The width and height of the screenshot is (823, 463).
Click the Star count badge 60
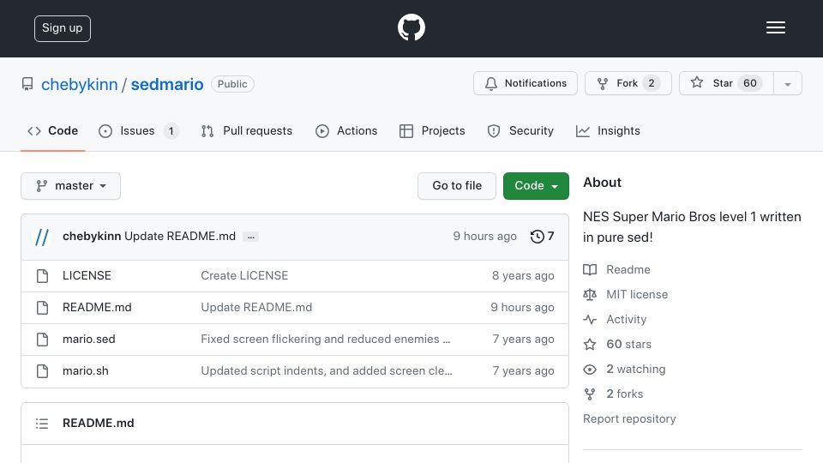point(750,83)
